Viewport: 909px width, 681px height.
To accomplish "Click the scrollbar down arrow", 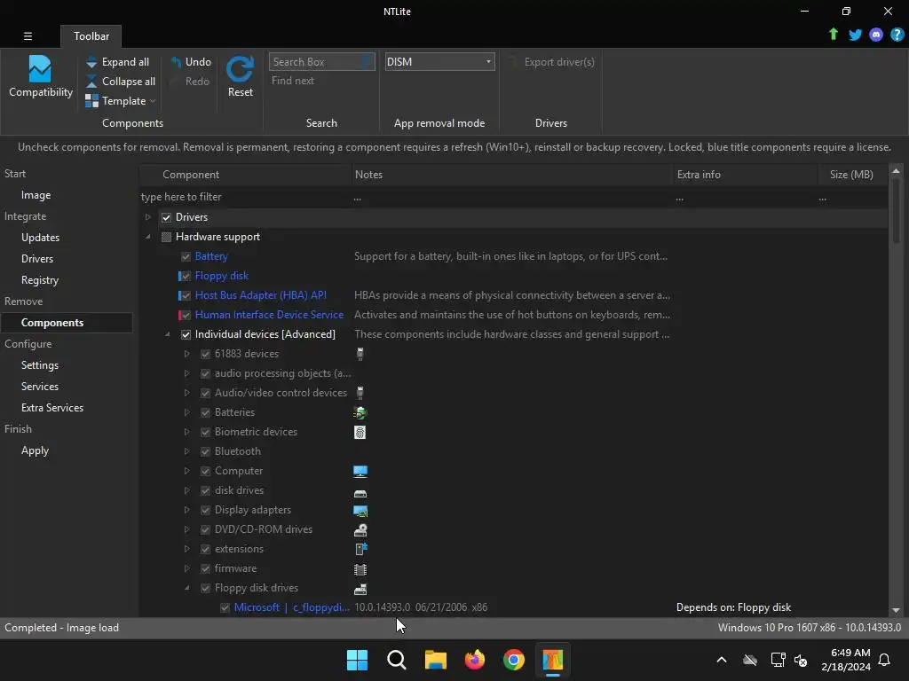I will (x=896, y=610).
